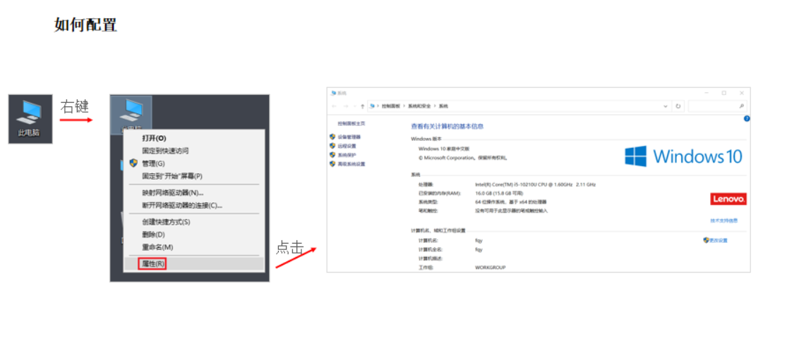Open the 系统保护 link
The height and width of the screenshot is (362, 804).
point(347,155)
